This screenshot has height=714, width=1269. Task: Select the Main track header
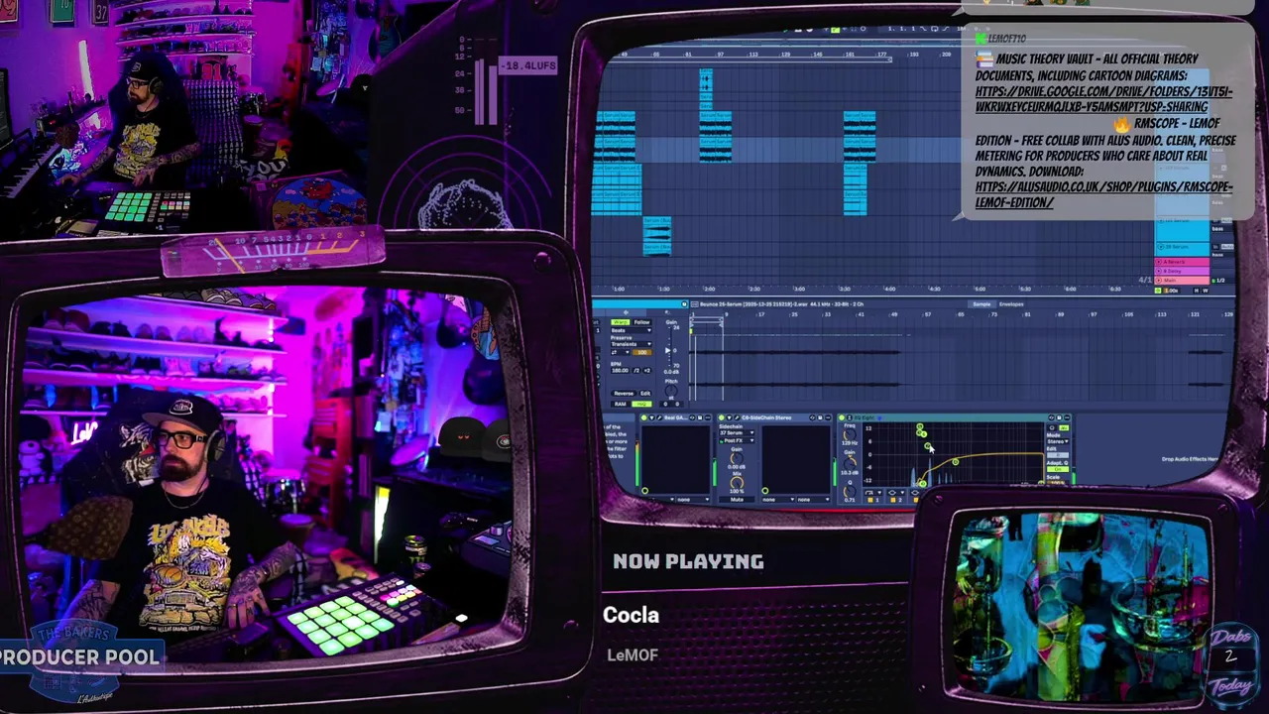pos(1182,281)
